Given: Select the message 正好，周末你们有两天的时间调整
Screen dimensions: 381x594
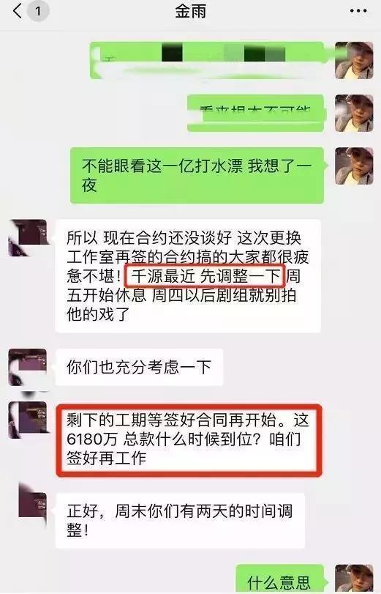Looking at the screenshot, I should (x=180, y=521).
